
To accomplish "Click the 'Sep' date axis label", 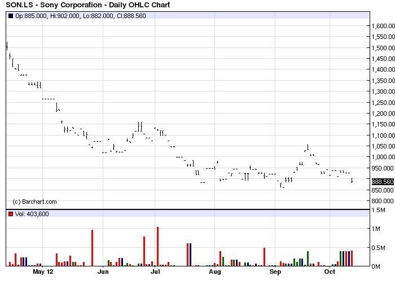I will pos(275,272).
